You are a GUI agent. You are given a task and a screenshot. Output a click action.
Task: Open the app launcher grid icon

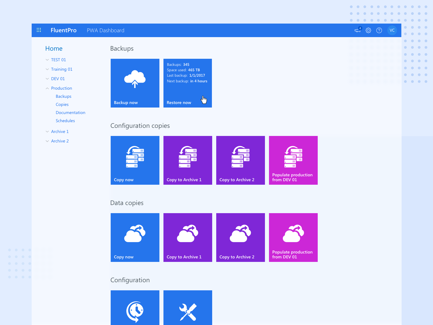tap(39, 30)
